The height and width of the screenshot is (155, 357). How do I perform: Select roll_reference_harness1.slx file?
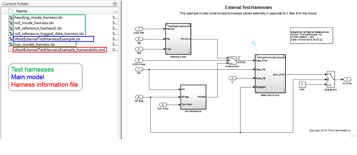coord(38,28)
